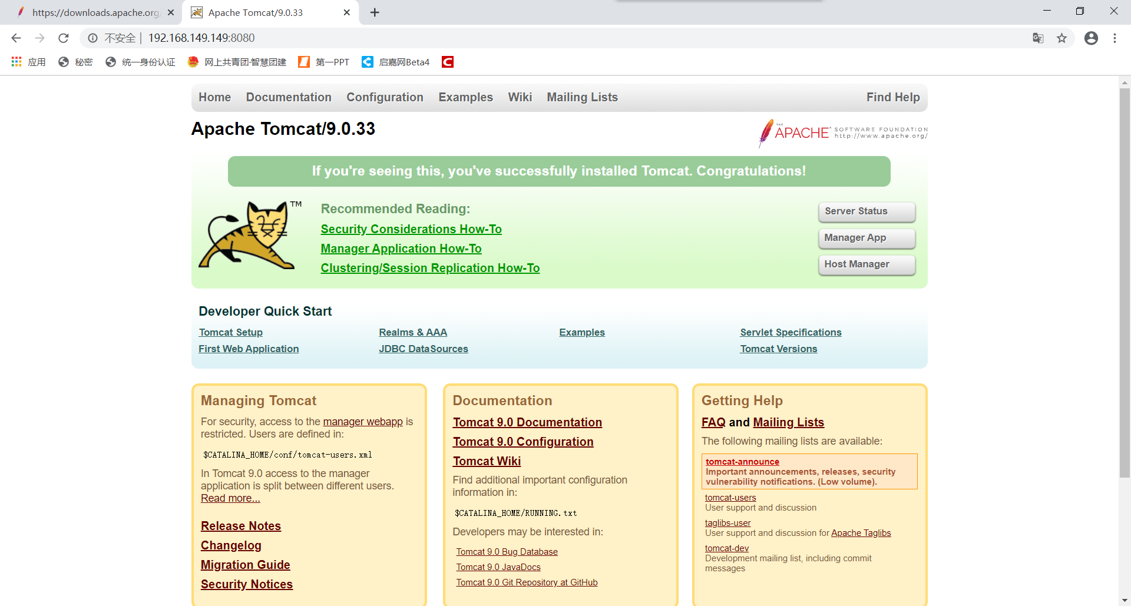Open Clustering/Session Replication How-To link
Image resolution: width=1131 pixels, height=606 pixels.
click(430, 268)
